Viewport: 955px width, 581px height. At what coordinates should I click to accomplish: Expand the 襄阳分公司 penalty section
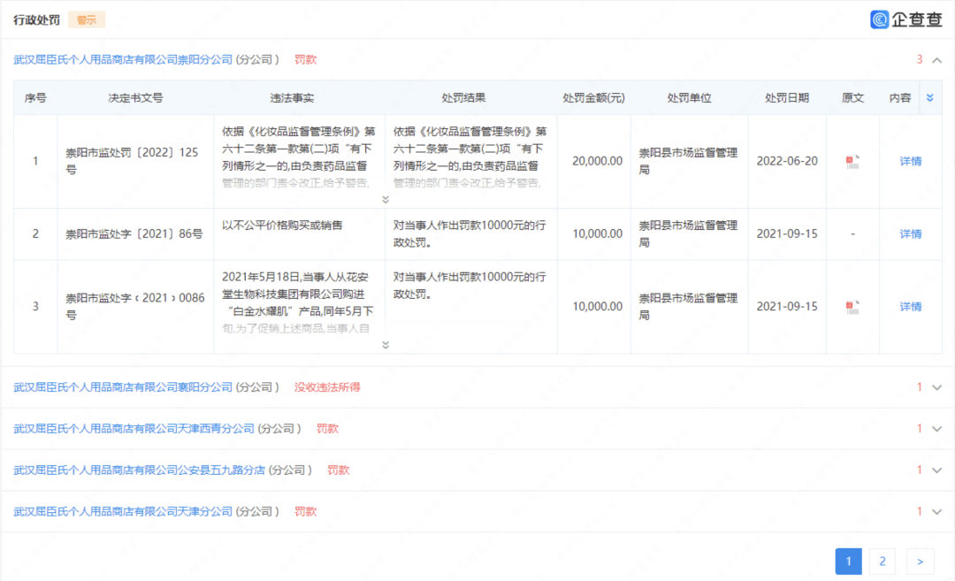pos(937,387)
